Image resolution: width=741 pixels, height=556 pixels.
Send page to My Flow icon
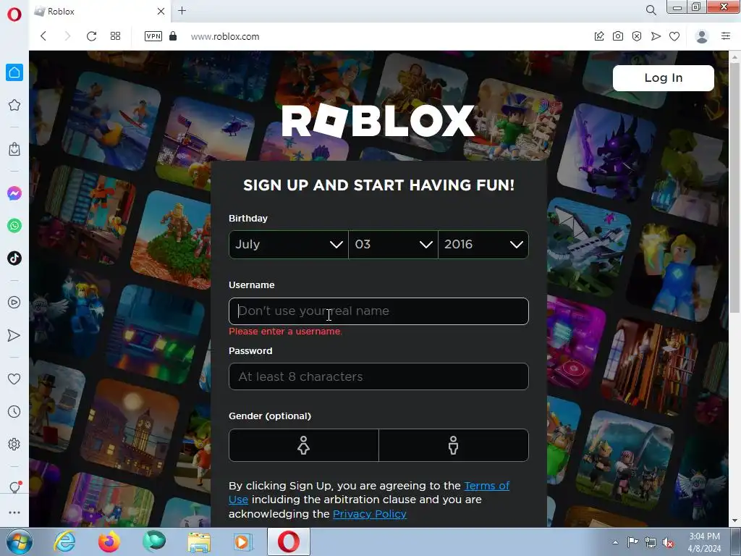pyautogui.click(x=656, y=36)
